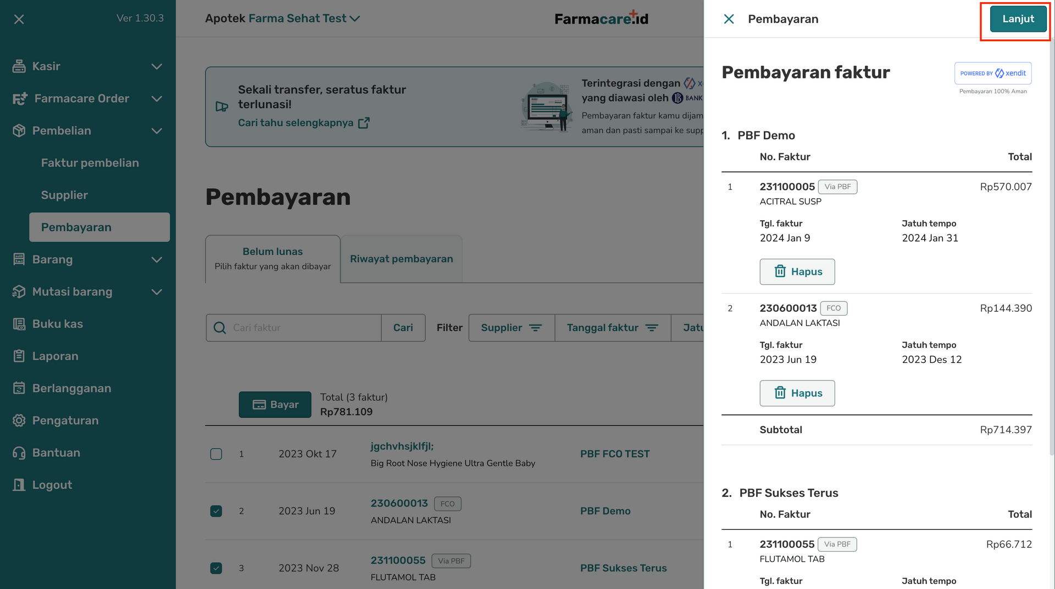Close the Pembayaran panel with X
Image resolution: width=1055 pixels, height=589 pixels.
click(x=729, y=19)
